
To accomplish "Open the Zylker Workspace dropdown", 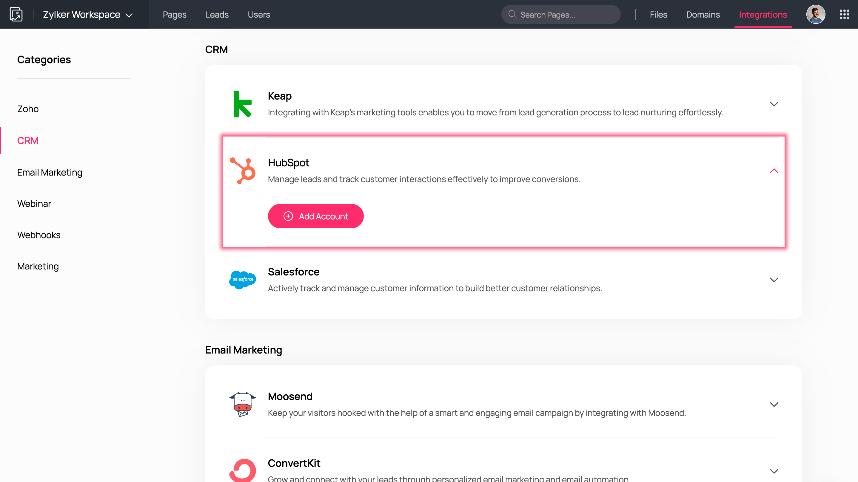I will tap(88, 15).
